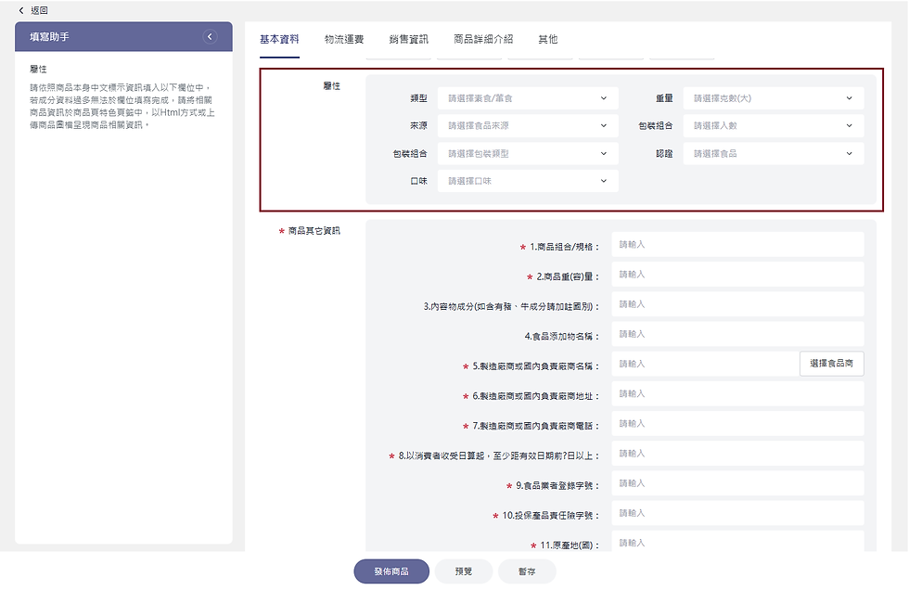Focus the 4.食品添加物名稱 input field
The image size is (909, 590).
[737, 334]
